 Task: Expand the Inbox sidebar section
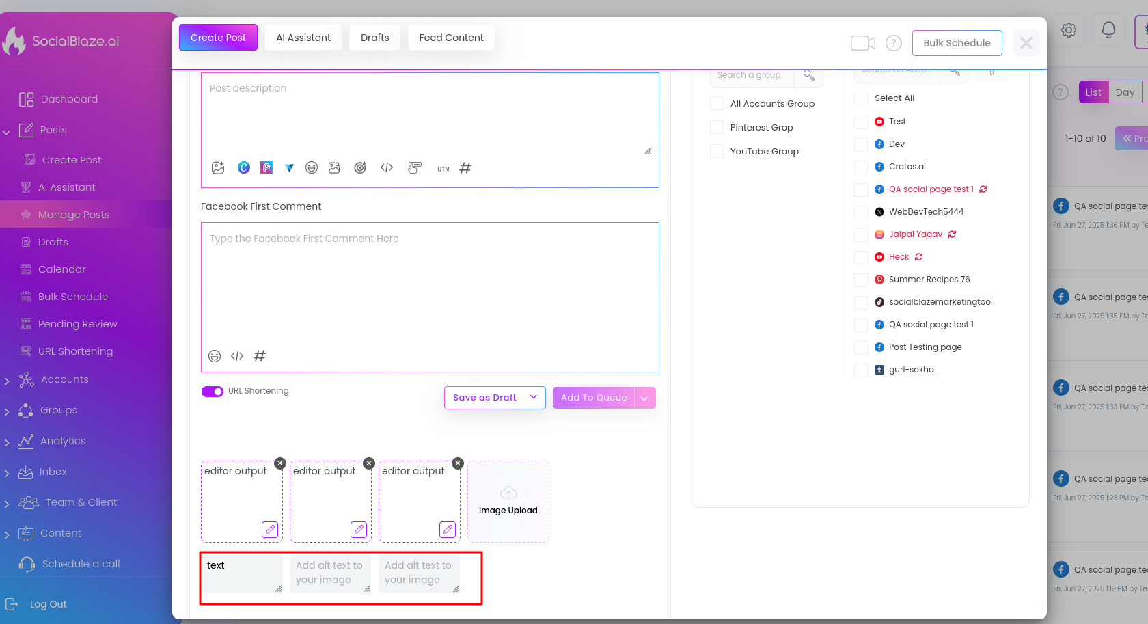point(7,473)
